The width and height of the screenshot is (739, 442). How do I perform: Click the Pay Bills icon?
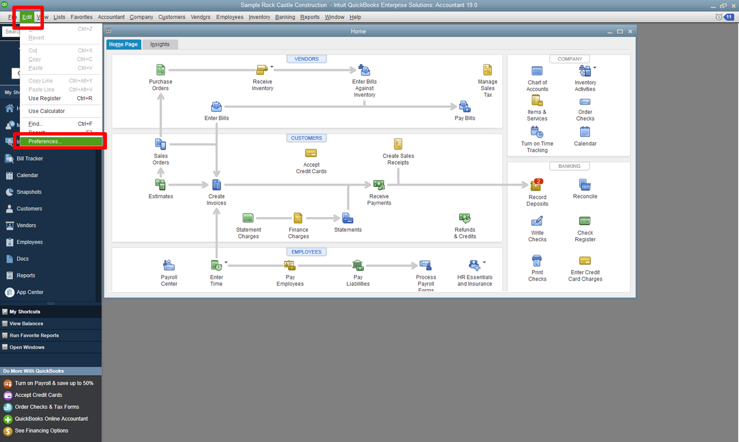[465, 107]
